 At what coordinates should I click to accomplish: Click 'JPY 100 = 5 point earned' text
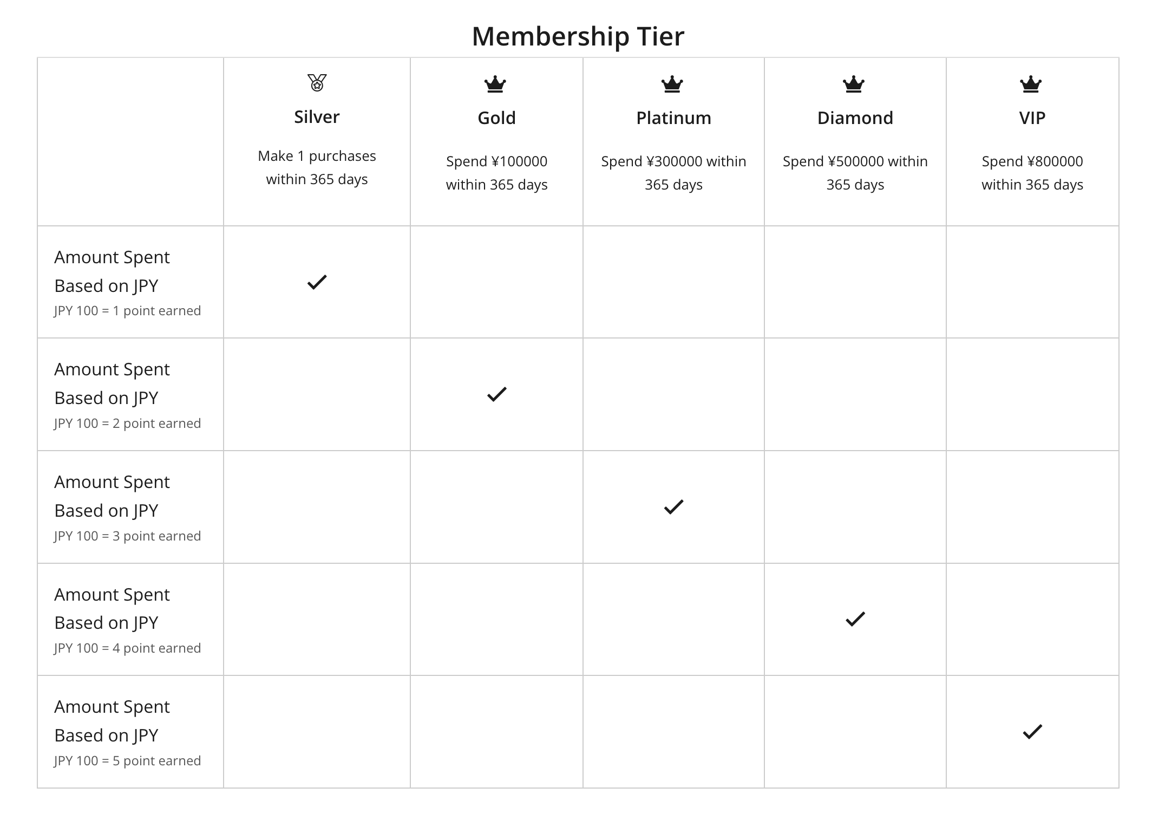[128, 761]
